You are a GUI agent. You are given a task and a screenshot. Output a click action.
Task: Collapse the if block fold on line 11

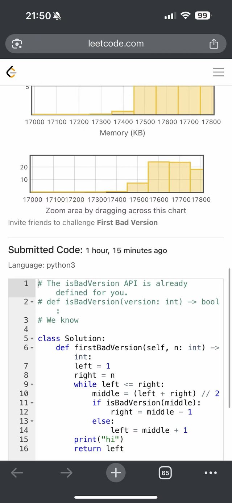(x=32, y=403)
